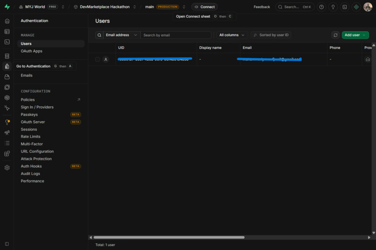Screen dimensions: 376x250
Task: Open the Integrations sidebar icon
Action: click(7, 153)
